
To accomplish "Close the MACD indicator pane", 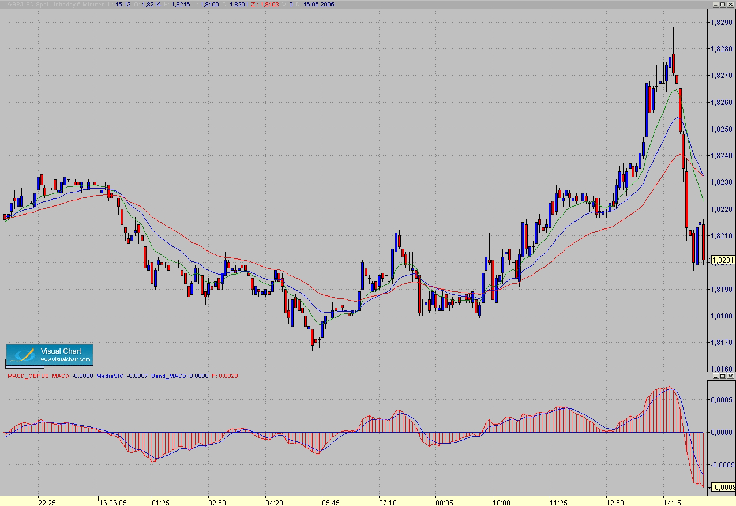I will (731, 376).
